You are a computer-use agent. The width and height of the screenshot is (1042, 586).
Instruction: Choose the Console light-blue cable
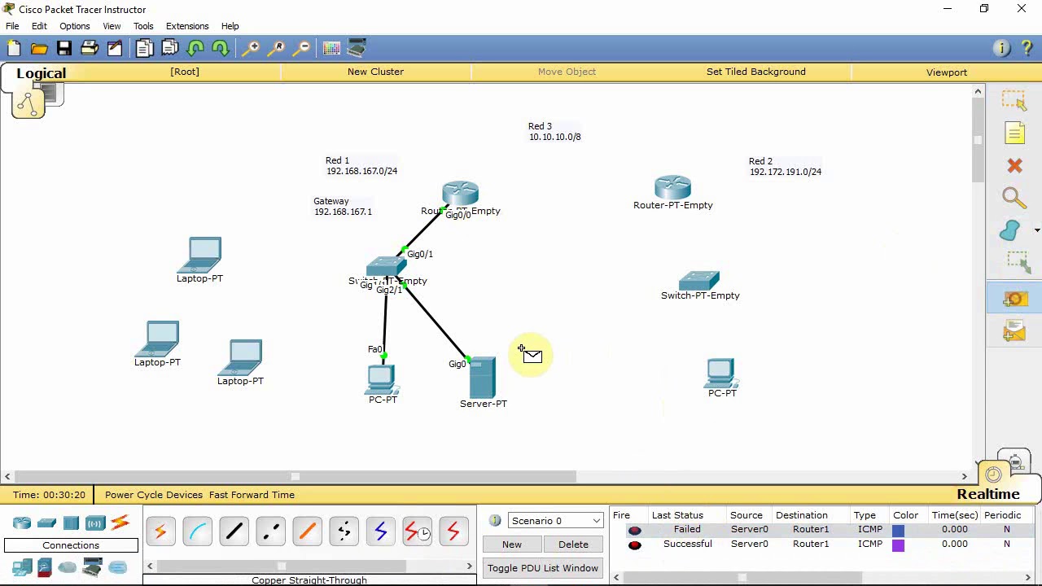[197, 532]
